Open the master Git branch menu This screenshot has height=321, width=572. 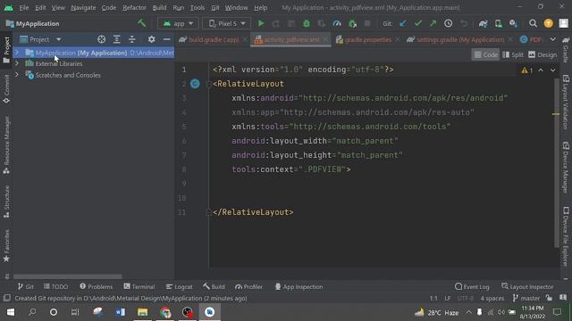[x=526, y=298]
